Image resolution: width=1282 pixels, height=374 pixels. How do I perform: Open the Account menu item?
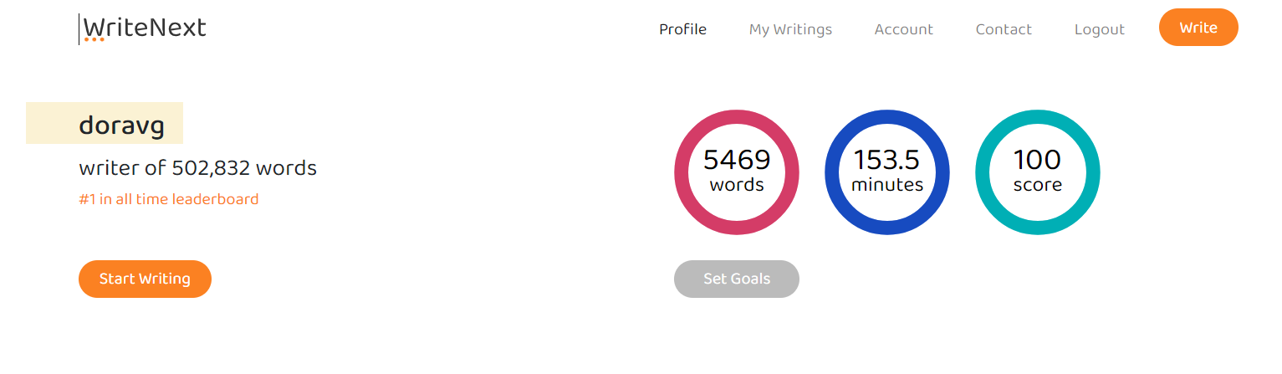(x=903, y=29)
